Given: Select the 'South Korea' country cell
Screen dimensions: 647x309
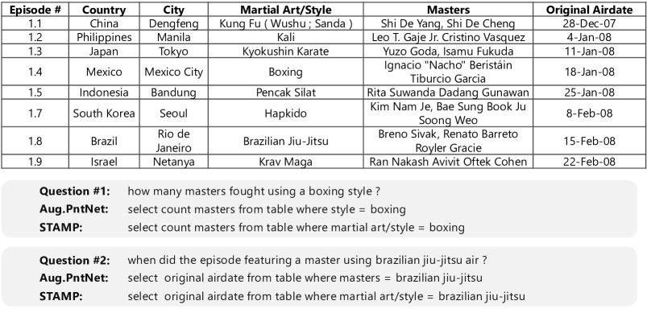Looking at the screenshot, I should 104,113.
